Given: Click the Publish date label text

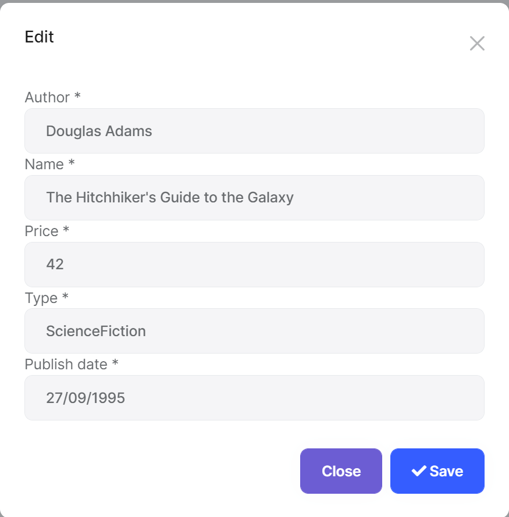Looking at the screenshot, I should click(x=66, y=365).
